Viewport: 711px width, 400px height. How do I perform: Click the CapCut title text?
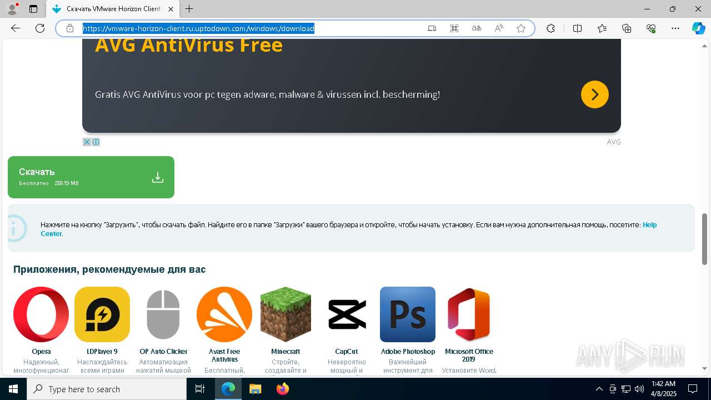click(347, 352)
